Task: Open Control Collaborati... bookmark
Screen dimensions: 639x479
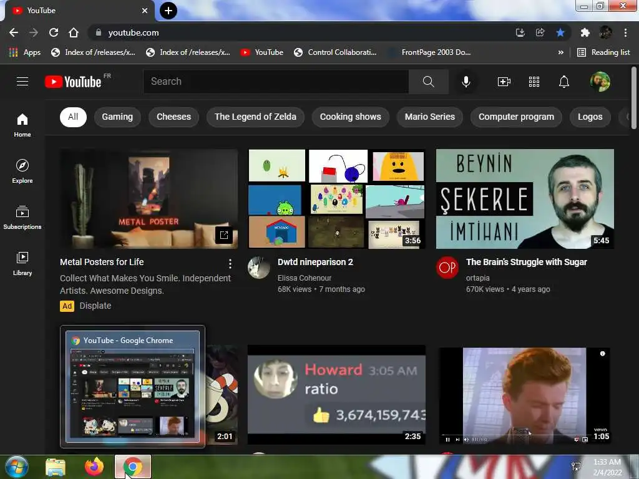Action: (x=335, y=52)
